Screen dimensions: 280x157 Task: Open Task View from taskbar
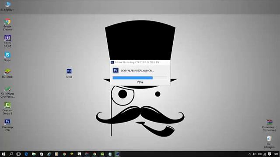point(18,154)
